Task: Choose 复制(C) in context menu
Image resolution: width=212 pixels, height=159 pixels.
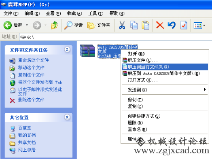Action: click(165, 106)
